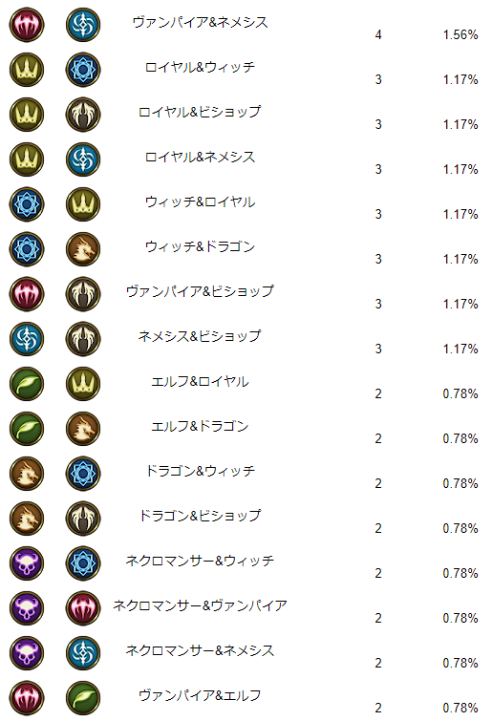Click the ヴァンパイア&ビショップ label
Viewport: 492px width, 721px height.
(x=200, y=291)
